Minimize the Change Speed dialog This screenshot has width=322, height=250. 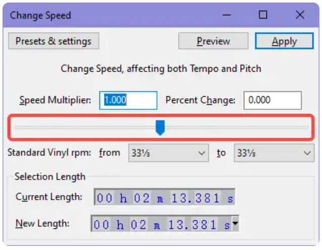coord(227,15)
